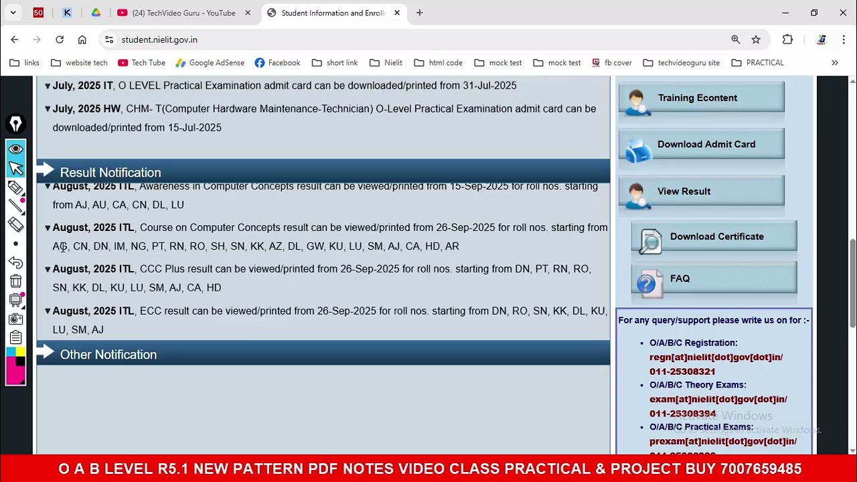Click the pen nib logo in annotation toolbar
This screenshot has width=857, height=482.
pyautogui.click(x=15, y=124)
